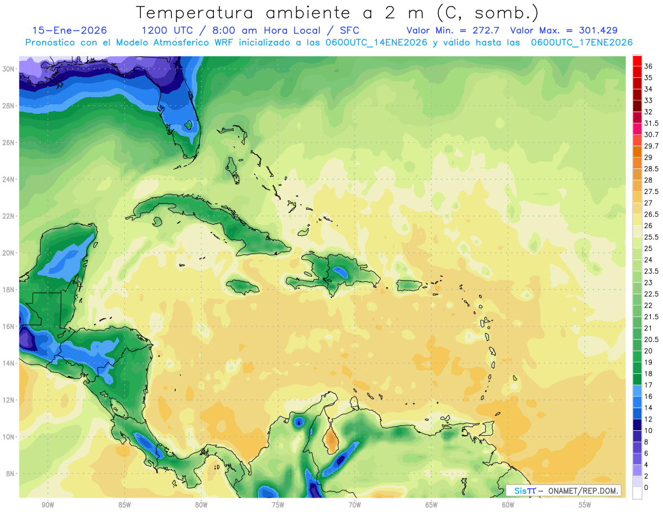
Task: Click the 24N latitude label
Action: point(9,179)
